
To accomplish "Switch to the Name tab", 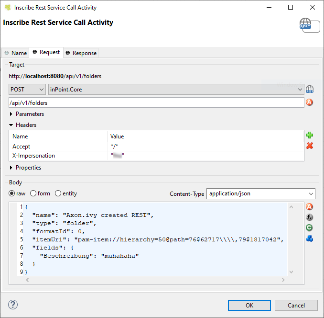I will click(15, 53).
